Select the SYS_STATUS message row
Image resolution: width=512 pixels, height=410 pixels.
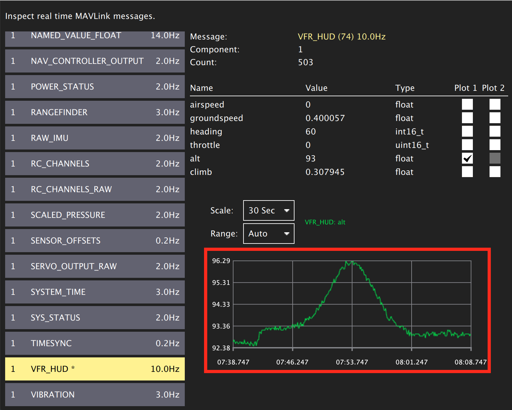(95, 318)
